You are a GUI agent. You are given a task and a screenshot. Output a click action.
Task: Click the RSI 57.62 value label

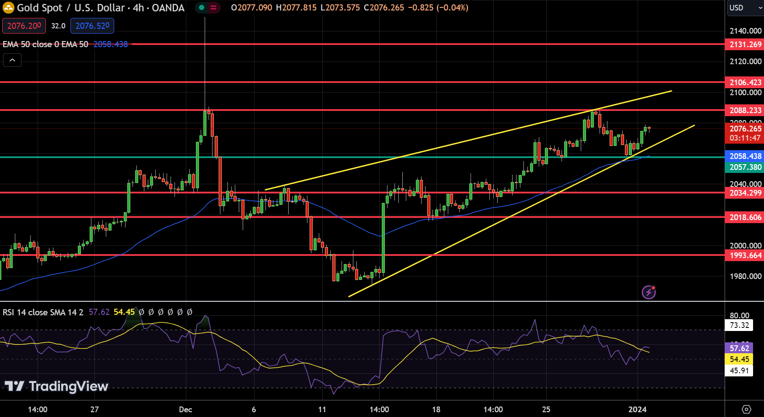(739, 348)
